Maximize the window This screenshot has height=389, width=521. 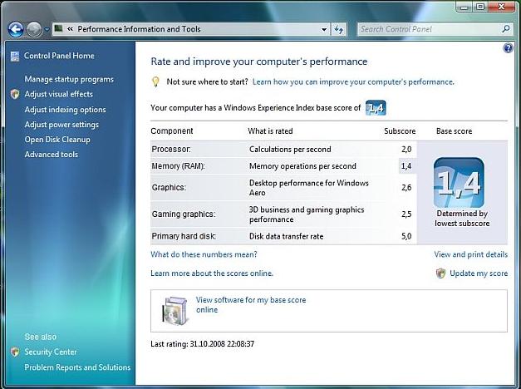pyautogui.click(x=480, y=7)
